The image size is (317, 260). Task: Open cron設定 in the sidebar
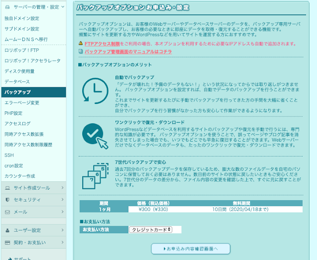(14, 165)
